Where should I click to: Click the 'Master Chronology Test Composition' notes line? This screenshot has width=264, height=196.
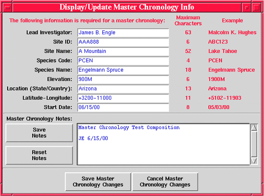[129, 128]
